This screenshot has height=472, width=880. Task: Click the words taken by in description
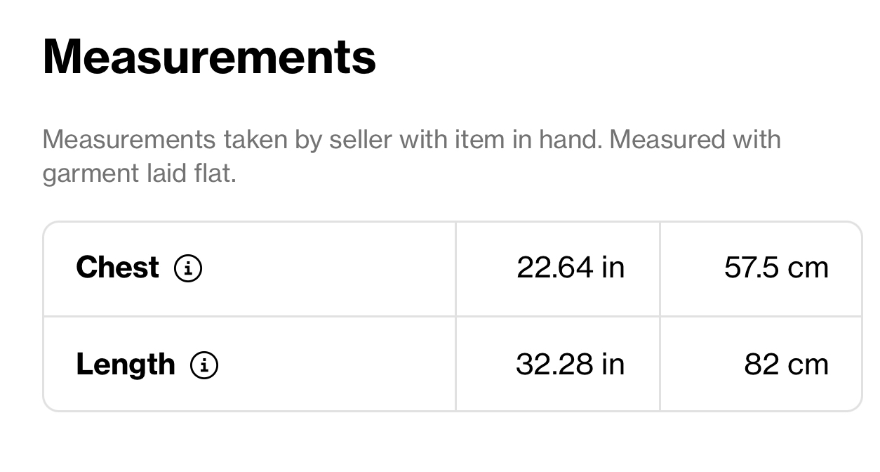click(x=272, y=140)
